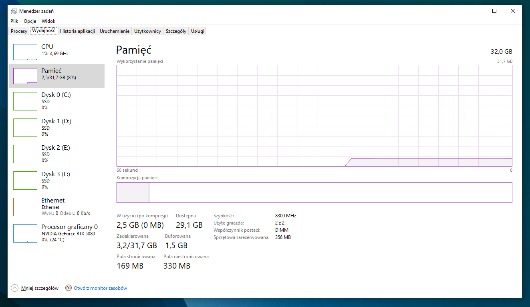Select Dysk 2 (E:) in the sidebar
Image resolution: width=530 pixels, height=307 pixels.
[57, 154]
